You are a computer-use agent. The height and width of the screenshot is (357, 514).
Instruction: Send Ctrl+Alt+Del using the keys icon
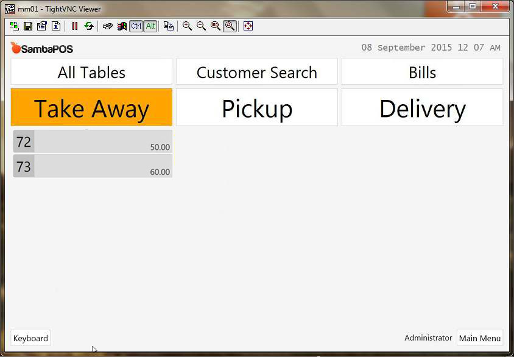coord(108,26)
